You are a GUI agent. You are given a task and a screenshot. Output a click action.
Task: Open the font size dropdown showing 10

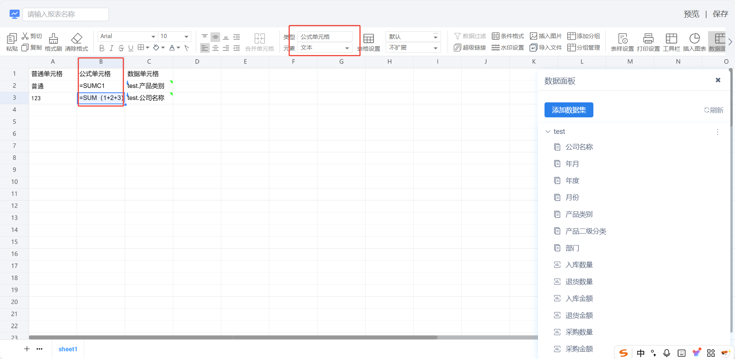point(175,36)
